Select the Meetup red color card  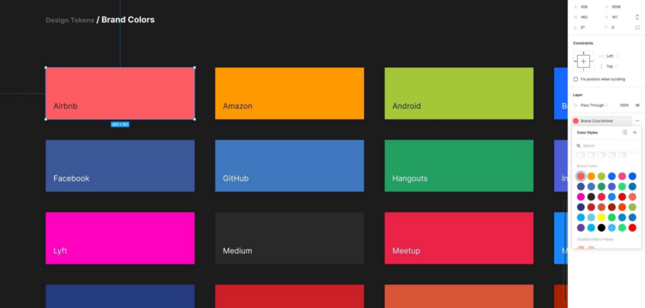pos(459,238)
